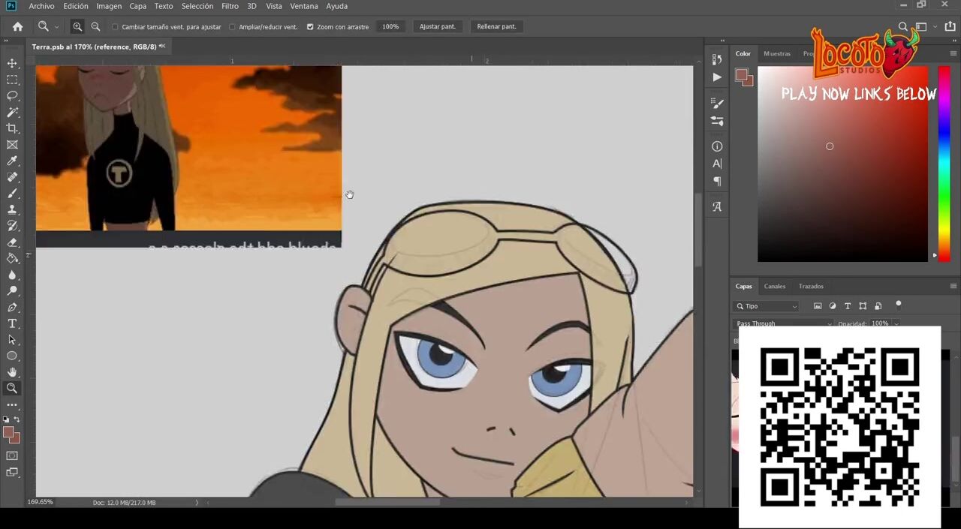The height and width of the screenshot is (529, 961).
Task: Select the Pen tool
Action: (12, 308)
